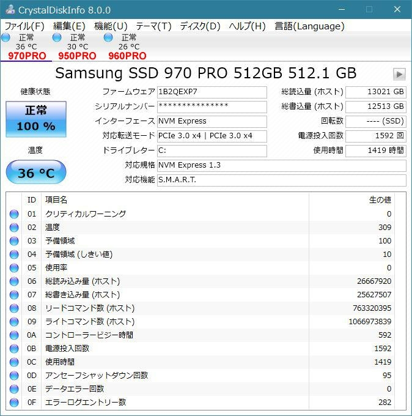This screenshot has height=416, width=412.
Task: Click the Samsung SSD 970 PRO model title
Action: tap(206, 73)
